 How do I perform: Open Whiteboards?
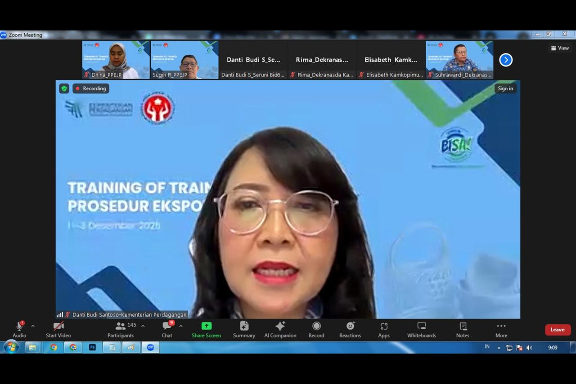(x=421, y=330)
